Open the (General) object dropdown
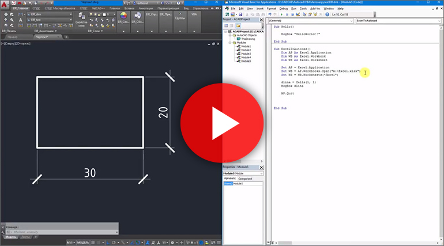This screenshot has height=246, width=444. 308,21
